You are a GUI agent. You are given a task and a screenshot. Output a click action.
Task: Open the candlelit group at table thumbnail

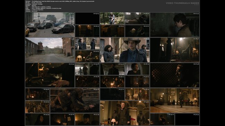tap(112, 81)
